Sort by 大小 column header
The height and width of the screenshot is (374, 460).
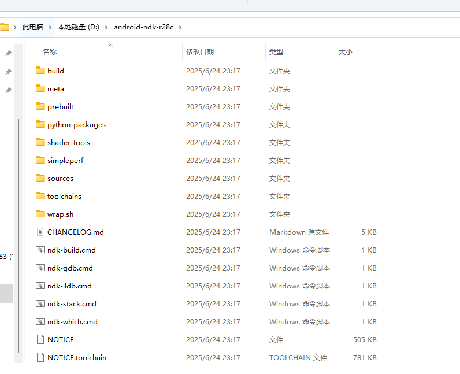point(346,52)
